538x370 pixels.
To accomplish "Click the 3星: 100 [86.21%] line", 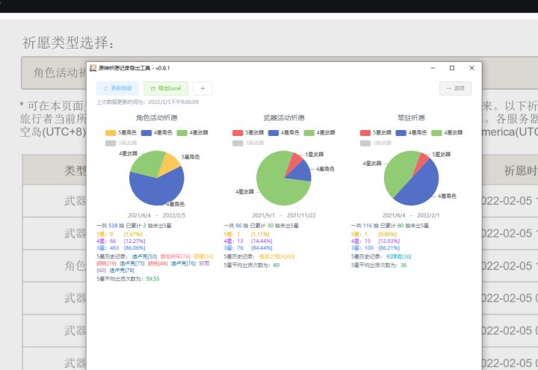I will click(375, 248).
